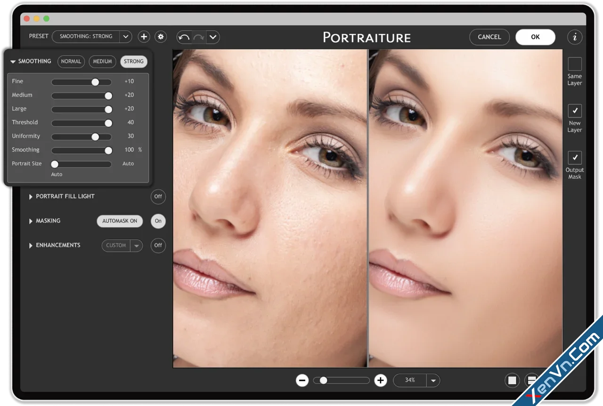The image size is (603, 406).
Task: Click the Uniformity value 30
Action: tap(130, 136)
